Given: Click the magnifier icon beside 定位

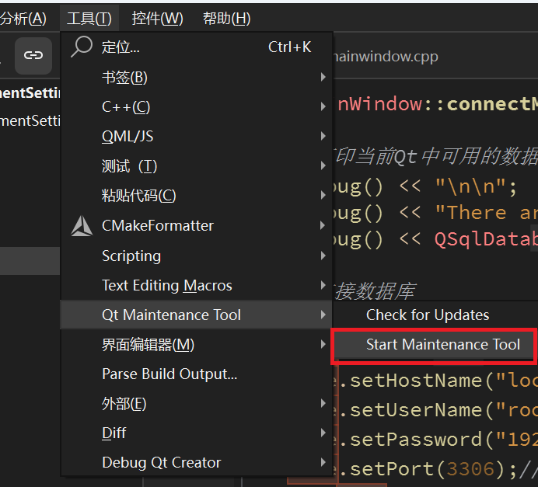Looking at the screenshot, I should [82, 47].
